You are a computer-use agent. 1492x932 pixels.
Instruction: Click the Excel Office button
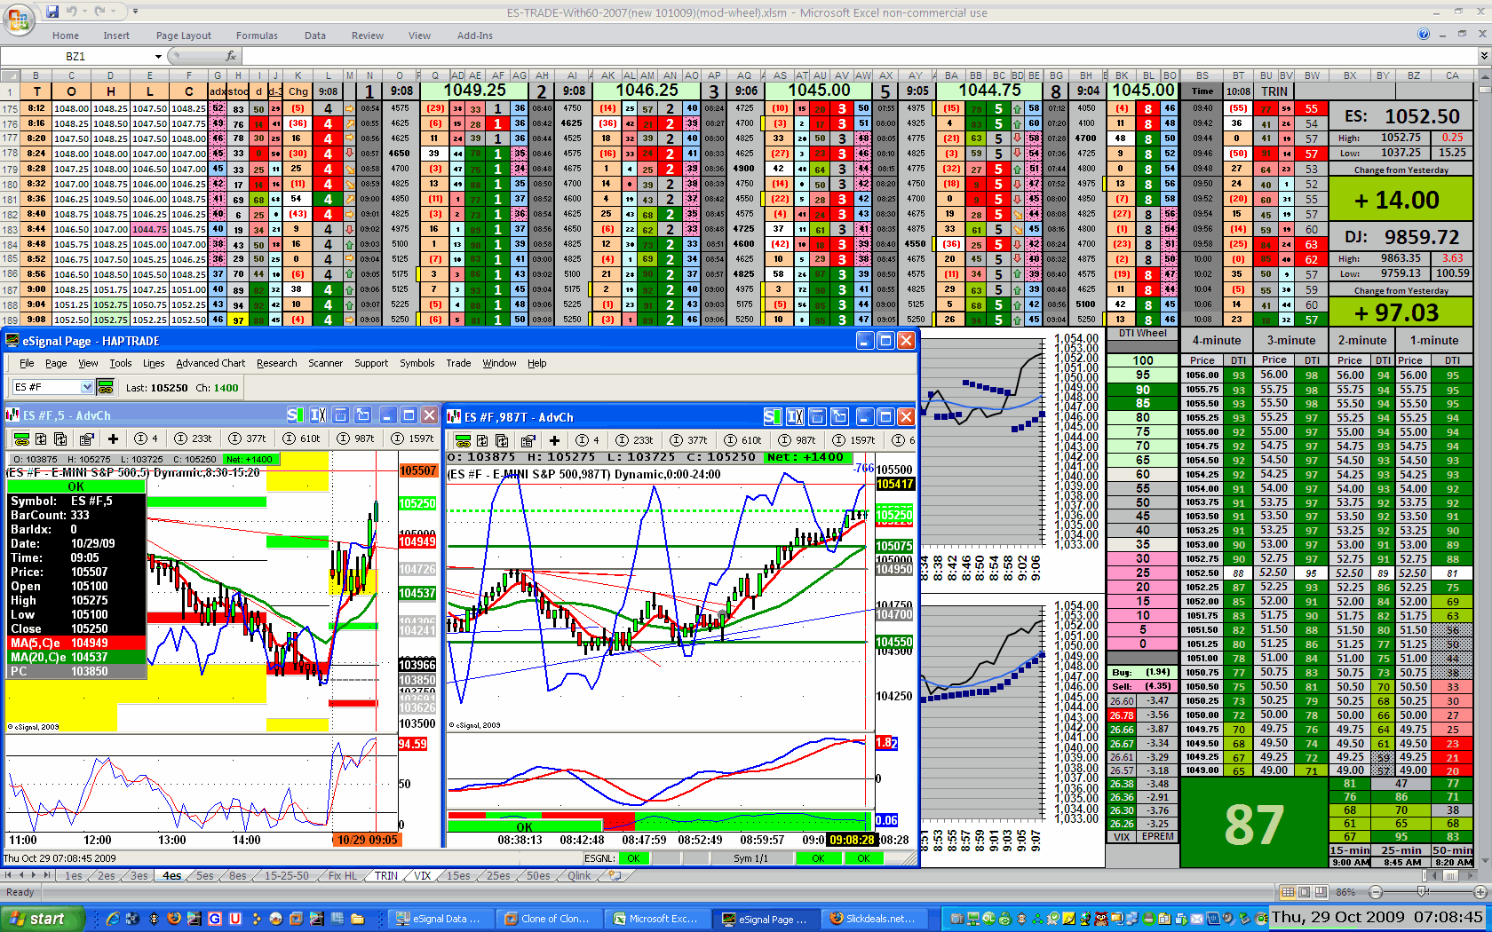pos(18,18)
